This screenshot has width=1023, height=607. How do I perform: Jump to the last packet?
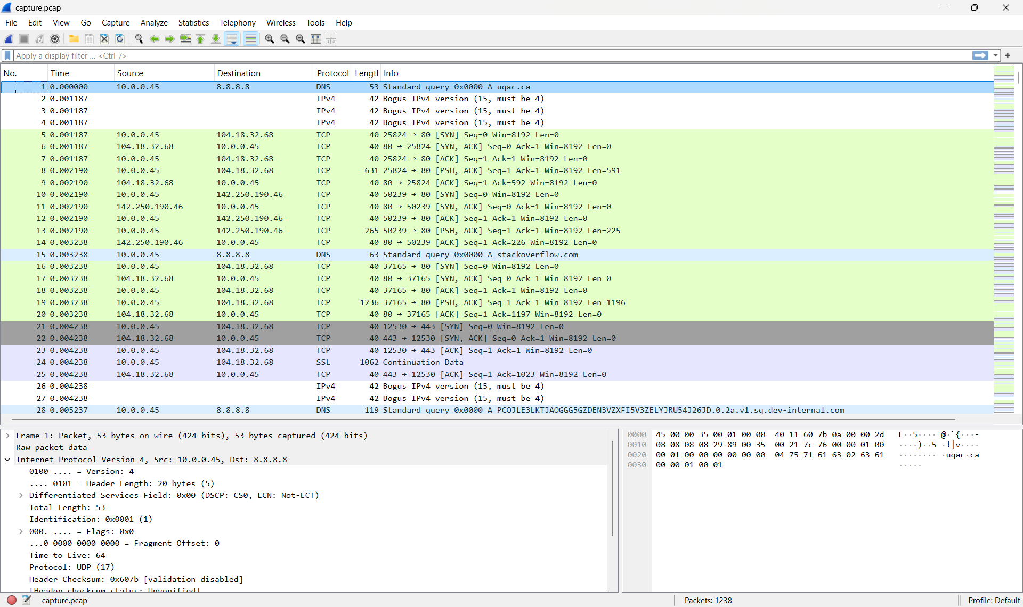coord(216,39)
